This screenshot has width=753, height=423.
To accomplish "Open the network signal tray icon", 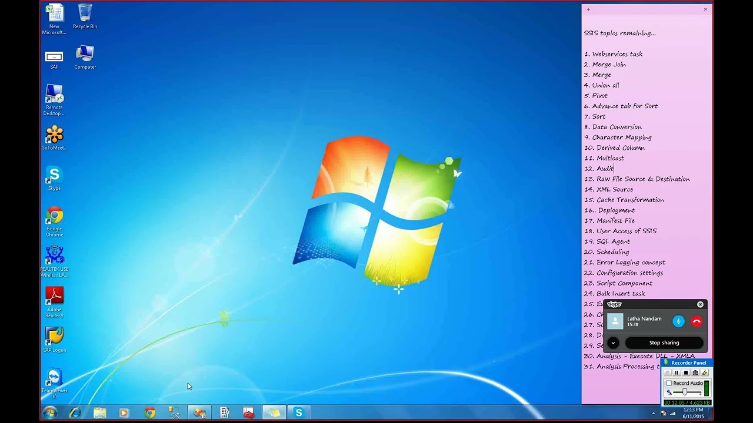I will 672,414.
